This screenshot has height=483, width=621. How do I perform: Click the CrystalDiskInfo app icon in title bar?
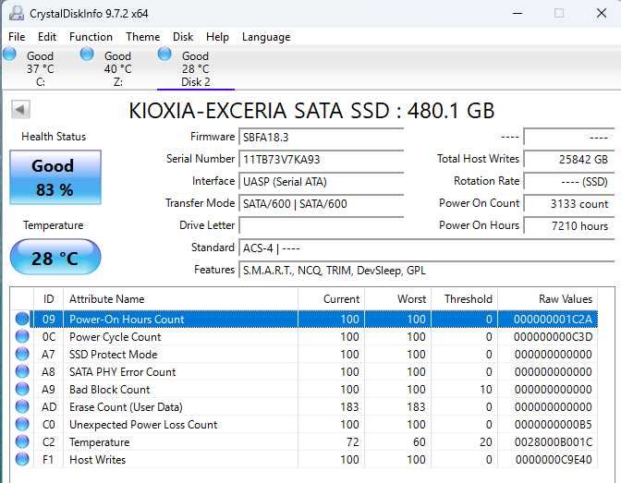tap(17, 13)
